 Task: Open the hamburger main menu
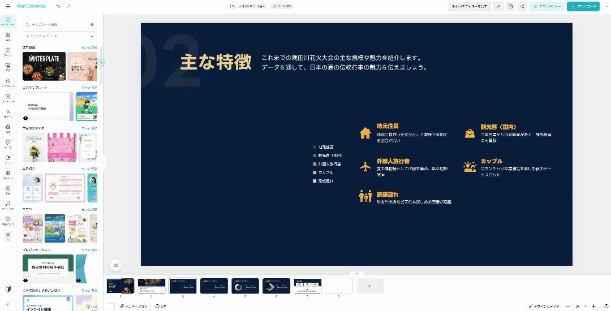click(8, 6)
